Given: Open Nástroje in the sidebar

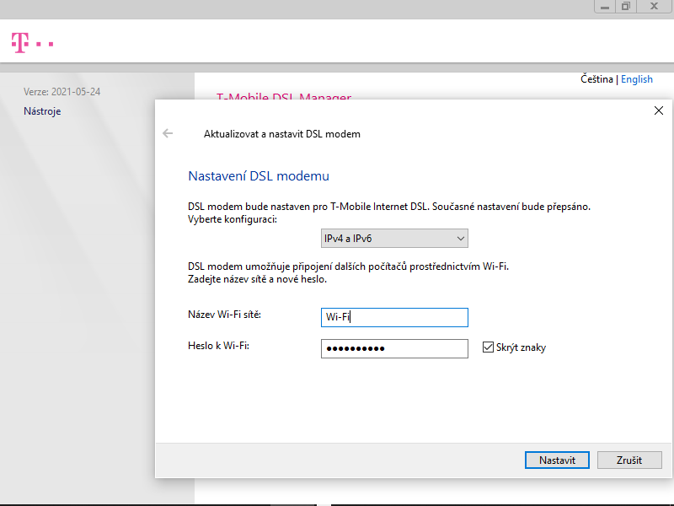Looking at the screenshot, I should coord(42,111).
